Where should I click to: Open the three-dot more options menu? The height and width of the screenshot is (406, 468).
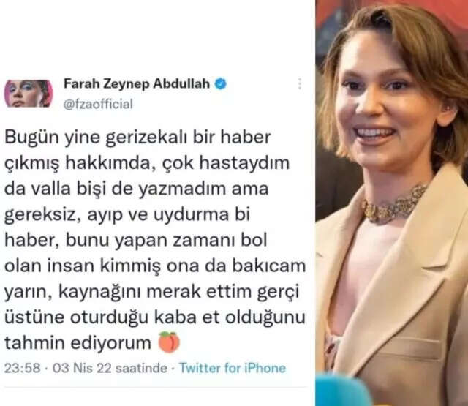pos(299,84)
